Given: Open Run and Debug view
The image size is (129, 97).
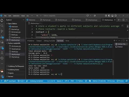Looking at the screenshot, I should (2, 37).
